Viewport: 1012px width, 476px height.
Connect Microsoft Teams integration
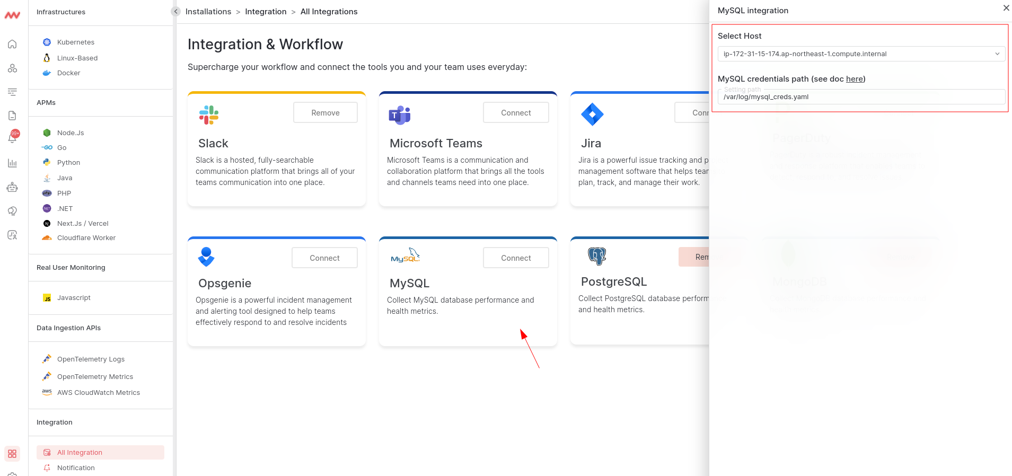[x=516, y=113]
